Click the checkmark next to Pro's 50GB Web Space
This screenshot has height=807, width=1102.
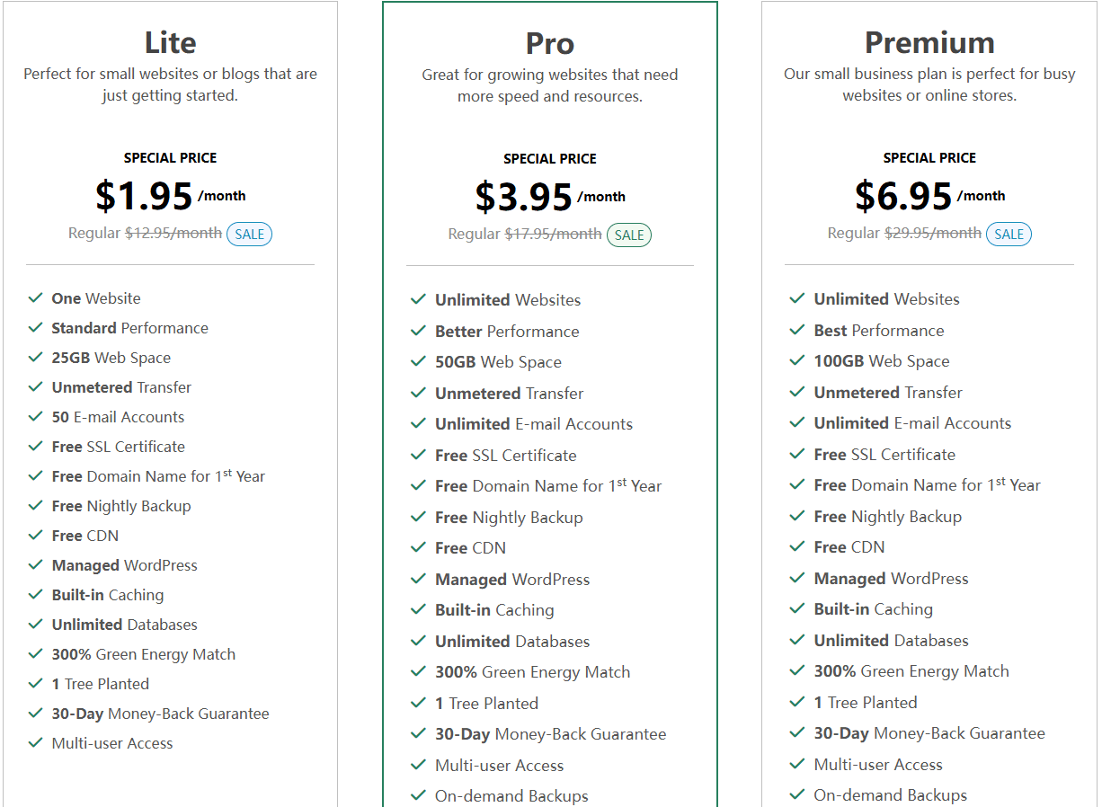click(x=418, y=361)
